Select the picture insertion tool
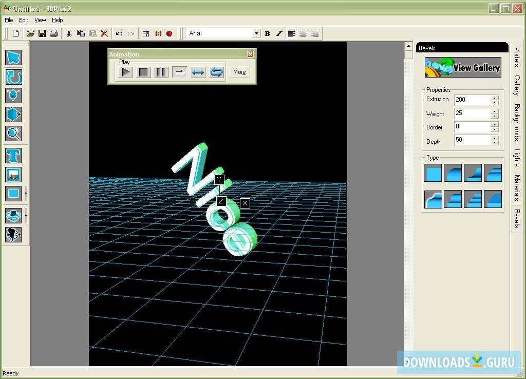 coord(13,175)
